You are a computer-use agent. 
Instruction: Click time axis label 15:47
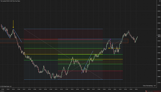click(x=93, y=89)
